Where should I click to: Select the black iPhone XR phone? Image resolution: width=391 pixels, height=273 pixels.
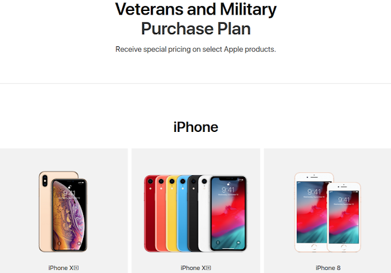[192, 213]
